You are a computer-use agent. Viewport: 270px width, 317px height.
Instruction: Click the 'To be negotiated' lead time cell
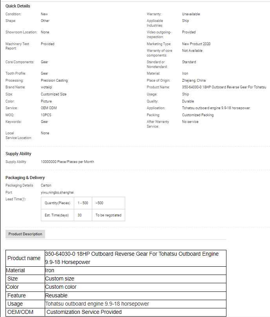(108, 215)
